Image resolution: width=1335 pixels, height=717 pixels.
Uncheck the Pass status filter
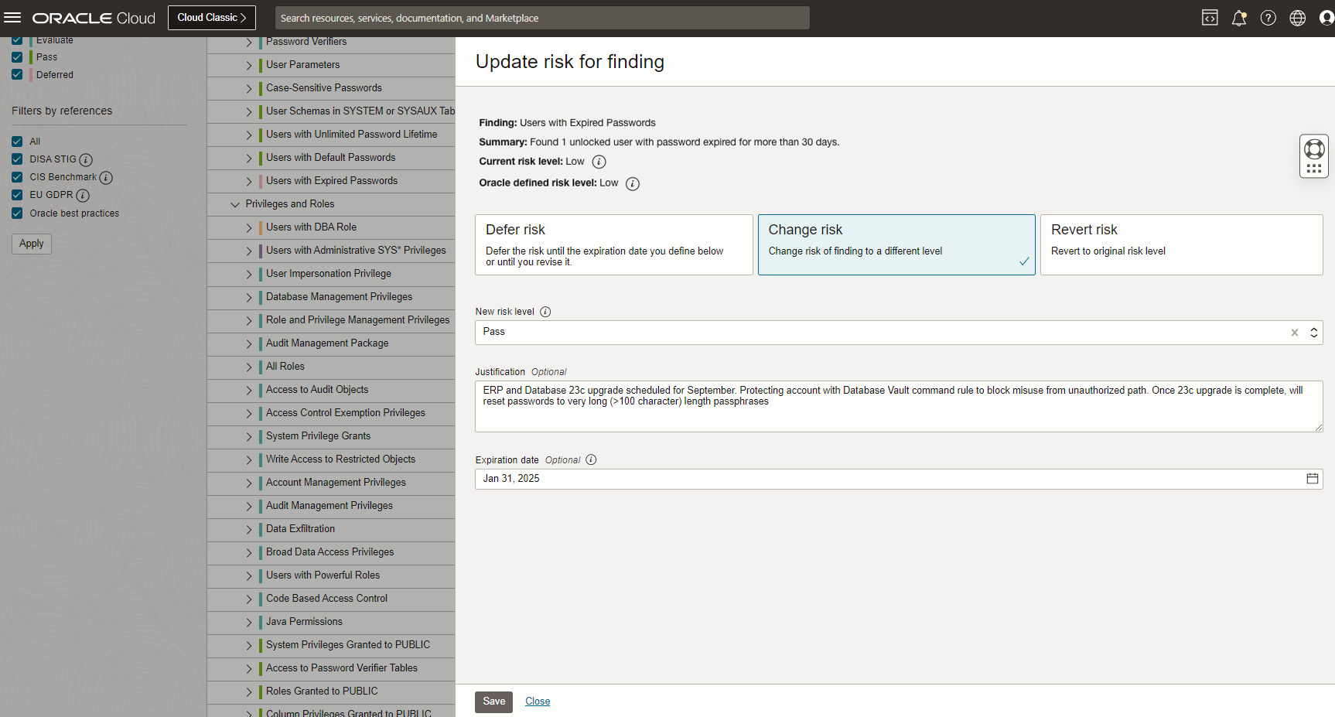(x=17, y=56)
